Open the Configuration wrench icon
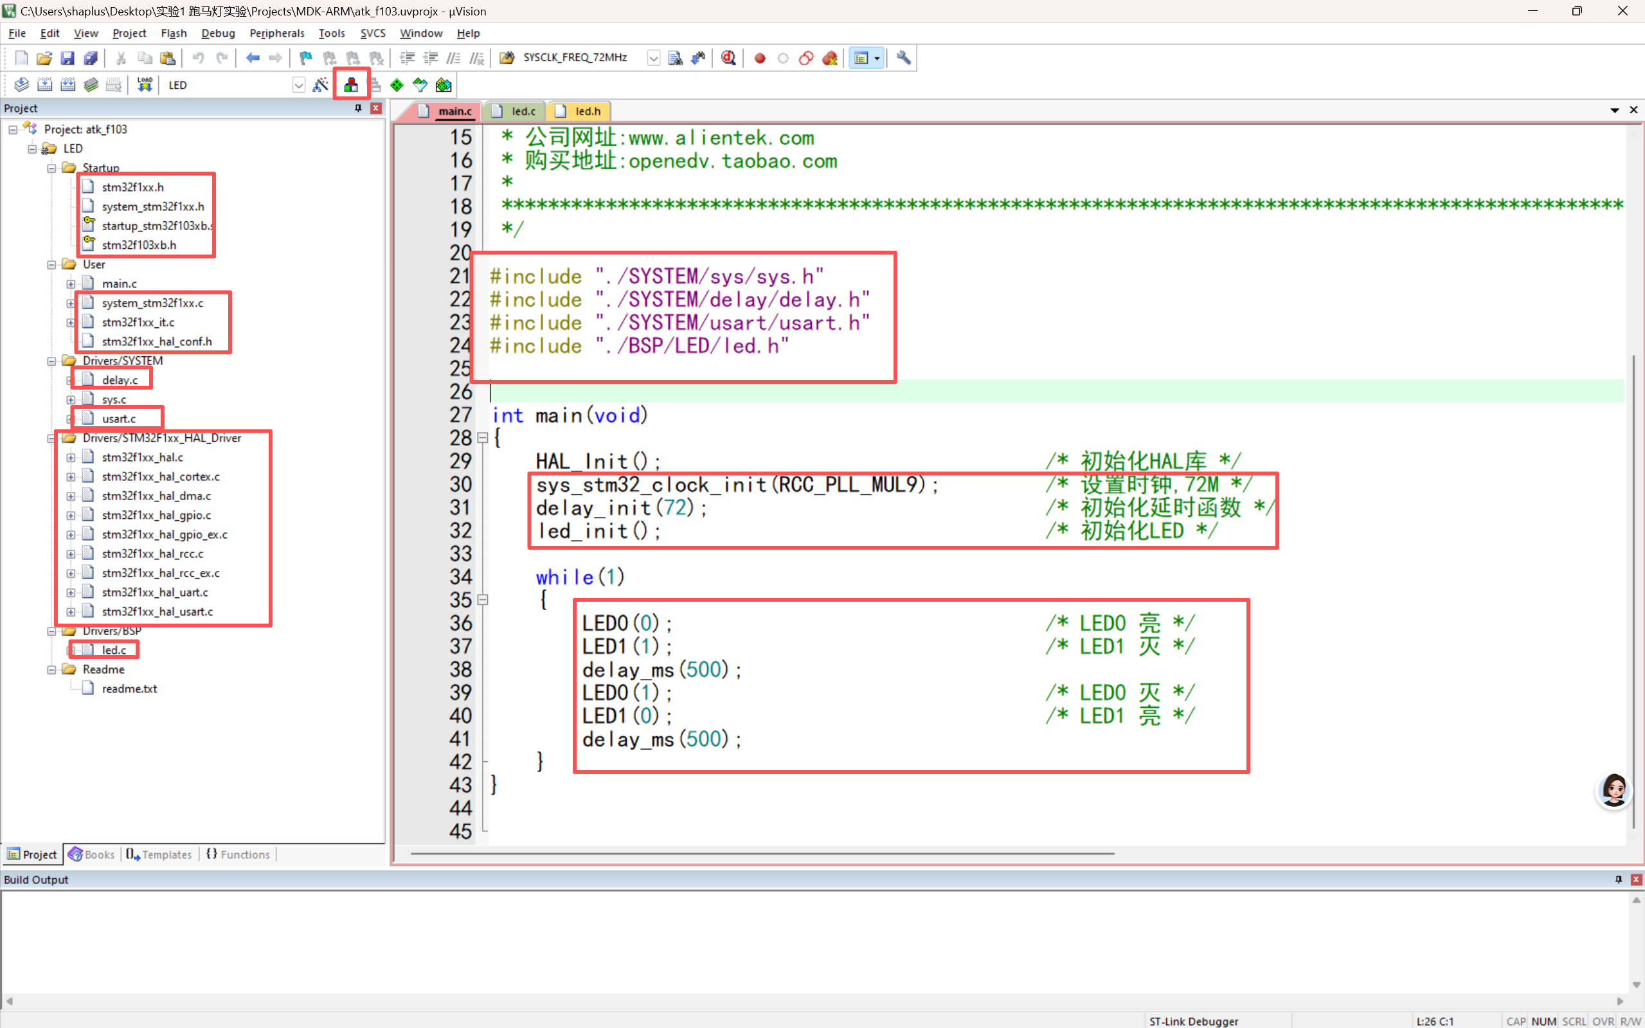 coord(903,58)
